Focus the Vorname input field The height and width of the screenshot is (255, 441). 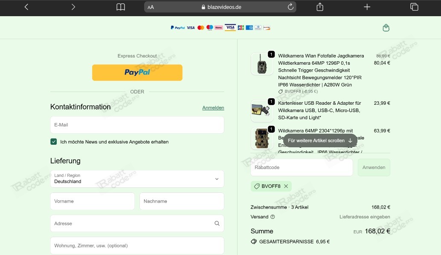point(93,201)
